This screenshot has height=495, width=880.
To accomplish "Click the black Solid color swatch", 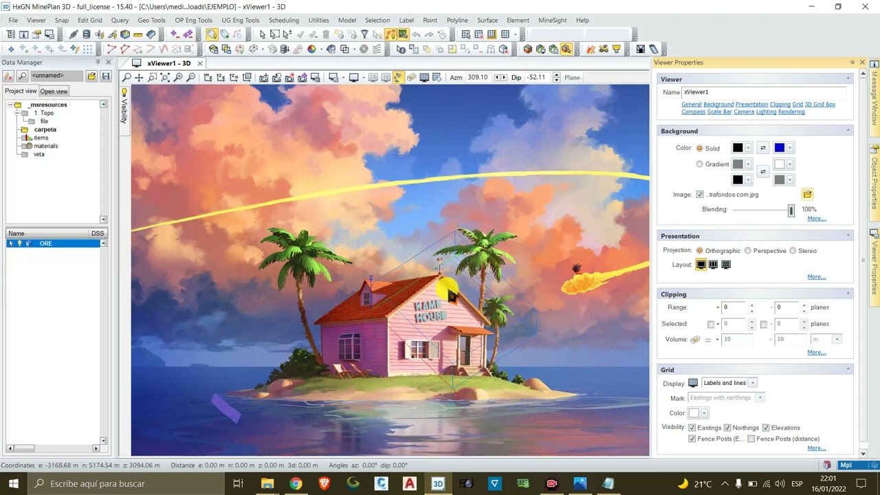I will pos(738,148).
